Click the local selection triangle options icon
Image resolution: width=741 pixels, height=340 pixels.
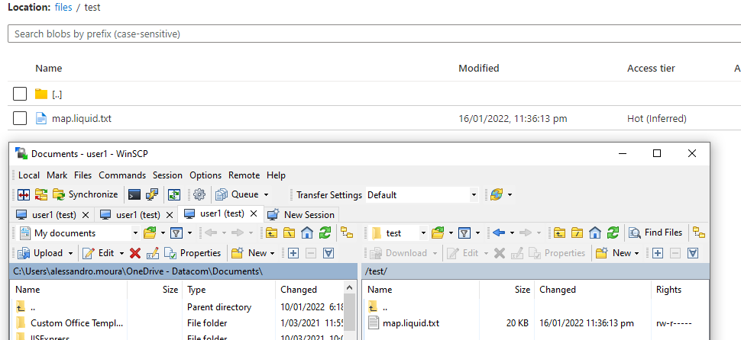click(329, 253)
